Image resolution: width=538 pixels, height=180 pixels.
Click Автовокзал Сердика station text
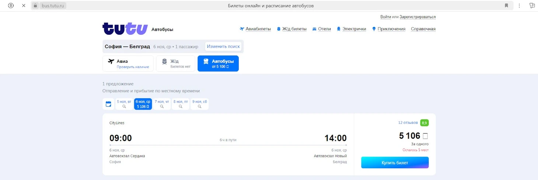pyautogui.click(x=127, y=156)
